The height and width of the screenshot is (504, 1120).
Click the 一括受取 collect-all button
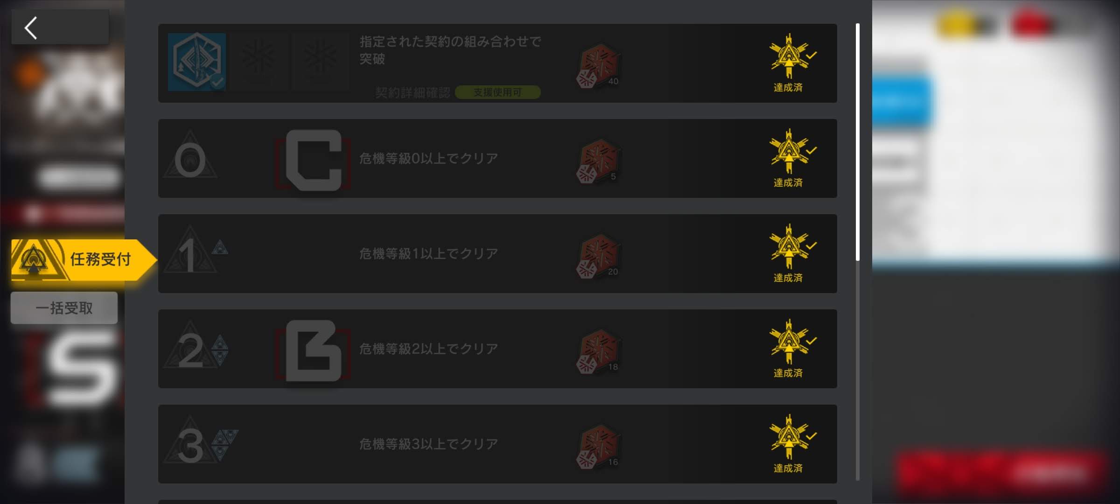tap(64, 308)
